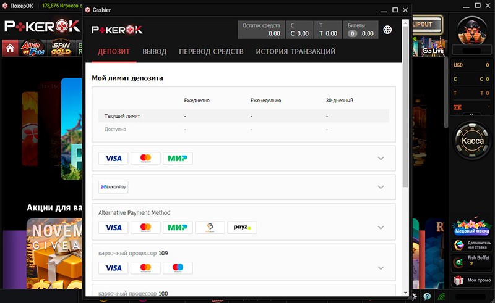Close the Cashier window
The image size is (495, 303).
(405, 10)
